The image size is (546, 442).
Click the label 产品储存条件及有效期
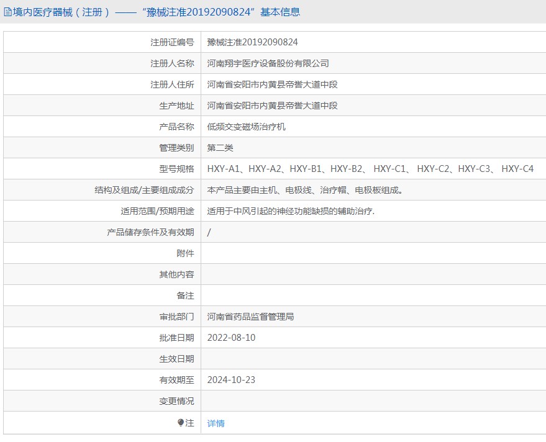150,232
